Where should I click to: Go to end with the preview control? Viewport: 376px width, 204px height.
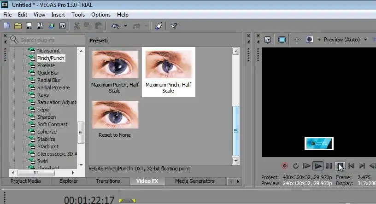362,166
